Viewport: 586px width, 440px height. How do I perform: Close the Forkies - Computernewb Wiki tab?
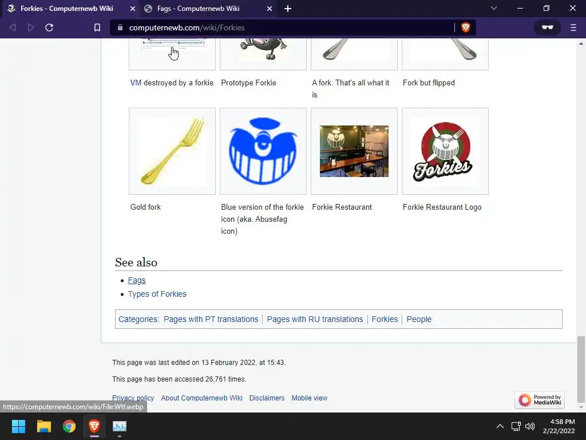(x=133, y=9)
